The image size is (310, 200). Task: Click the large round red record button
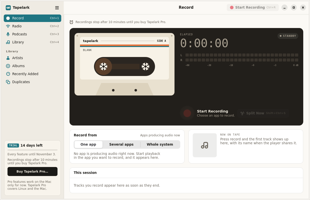click(187, 113)
